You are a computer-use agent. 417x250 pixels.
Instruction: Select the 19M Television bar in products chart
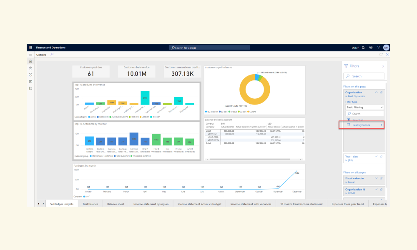coord(178,101)
